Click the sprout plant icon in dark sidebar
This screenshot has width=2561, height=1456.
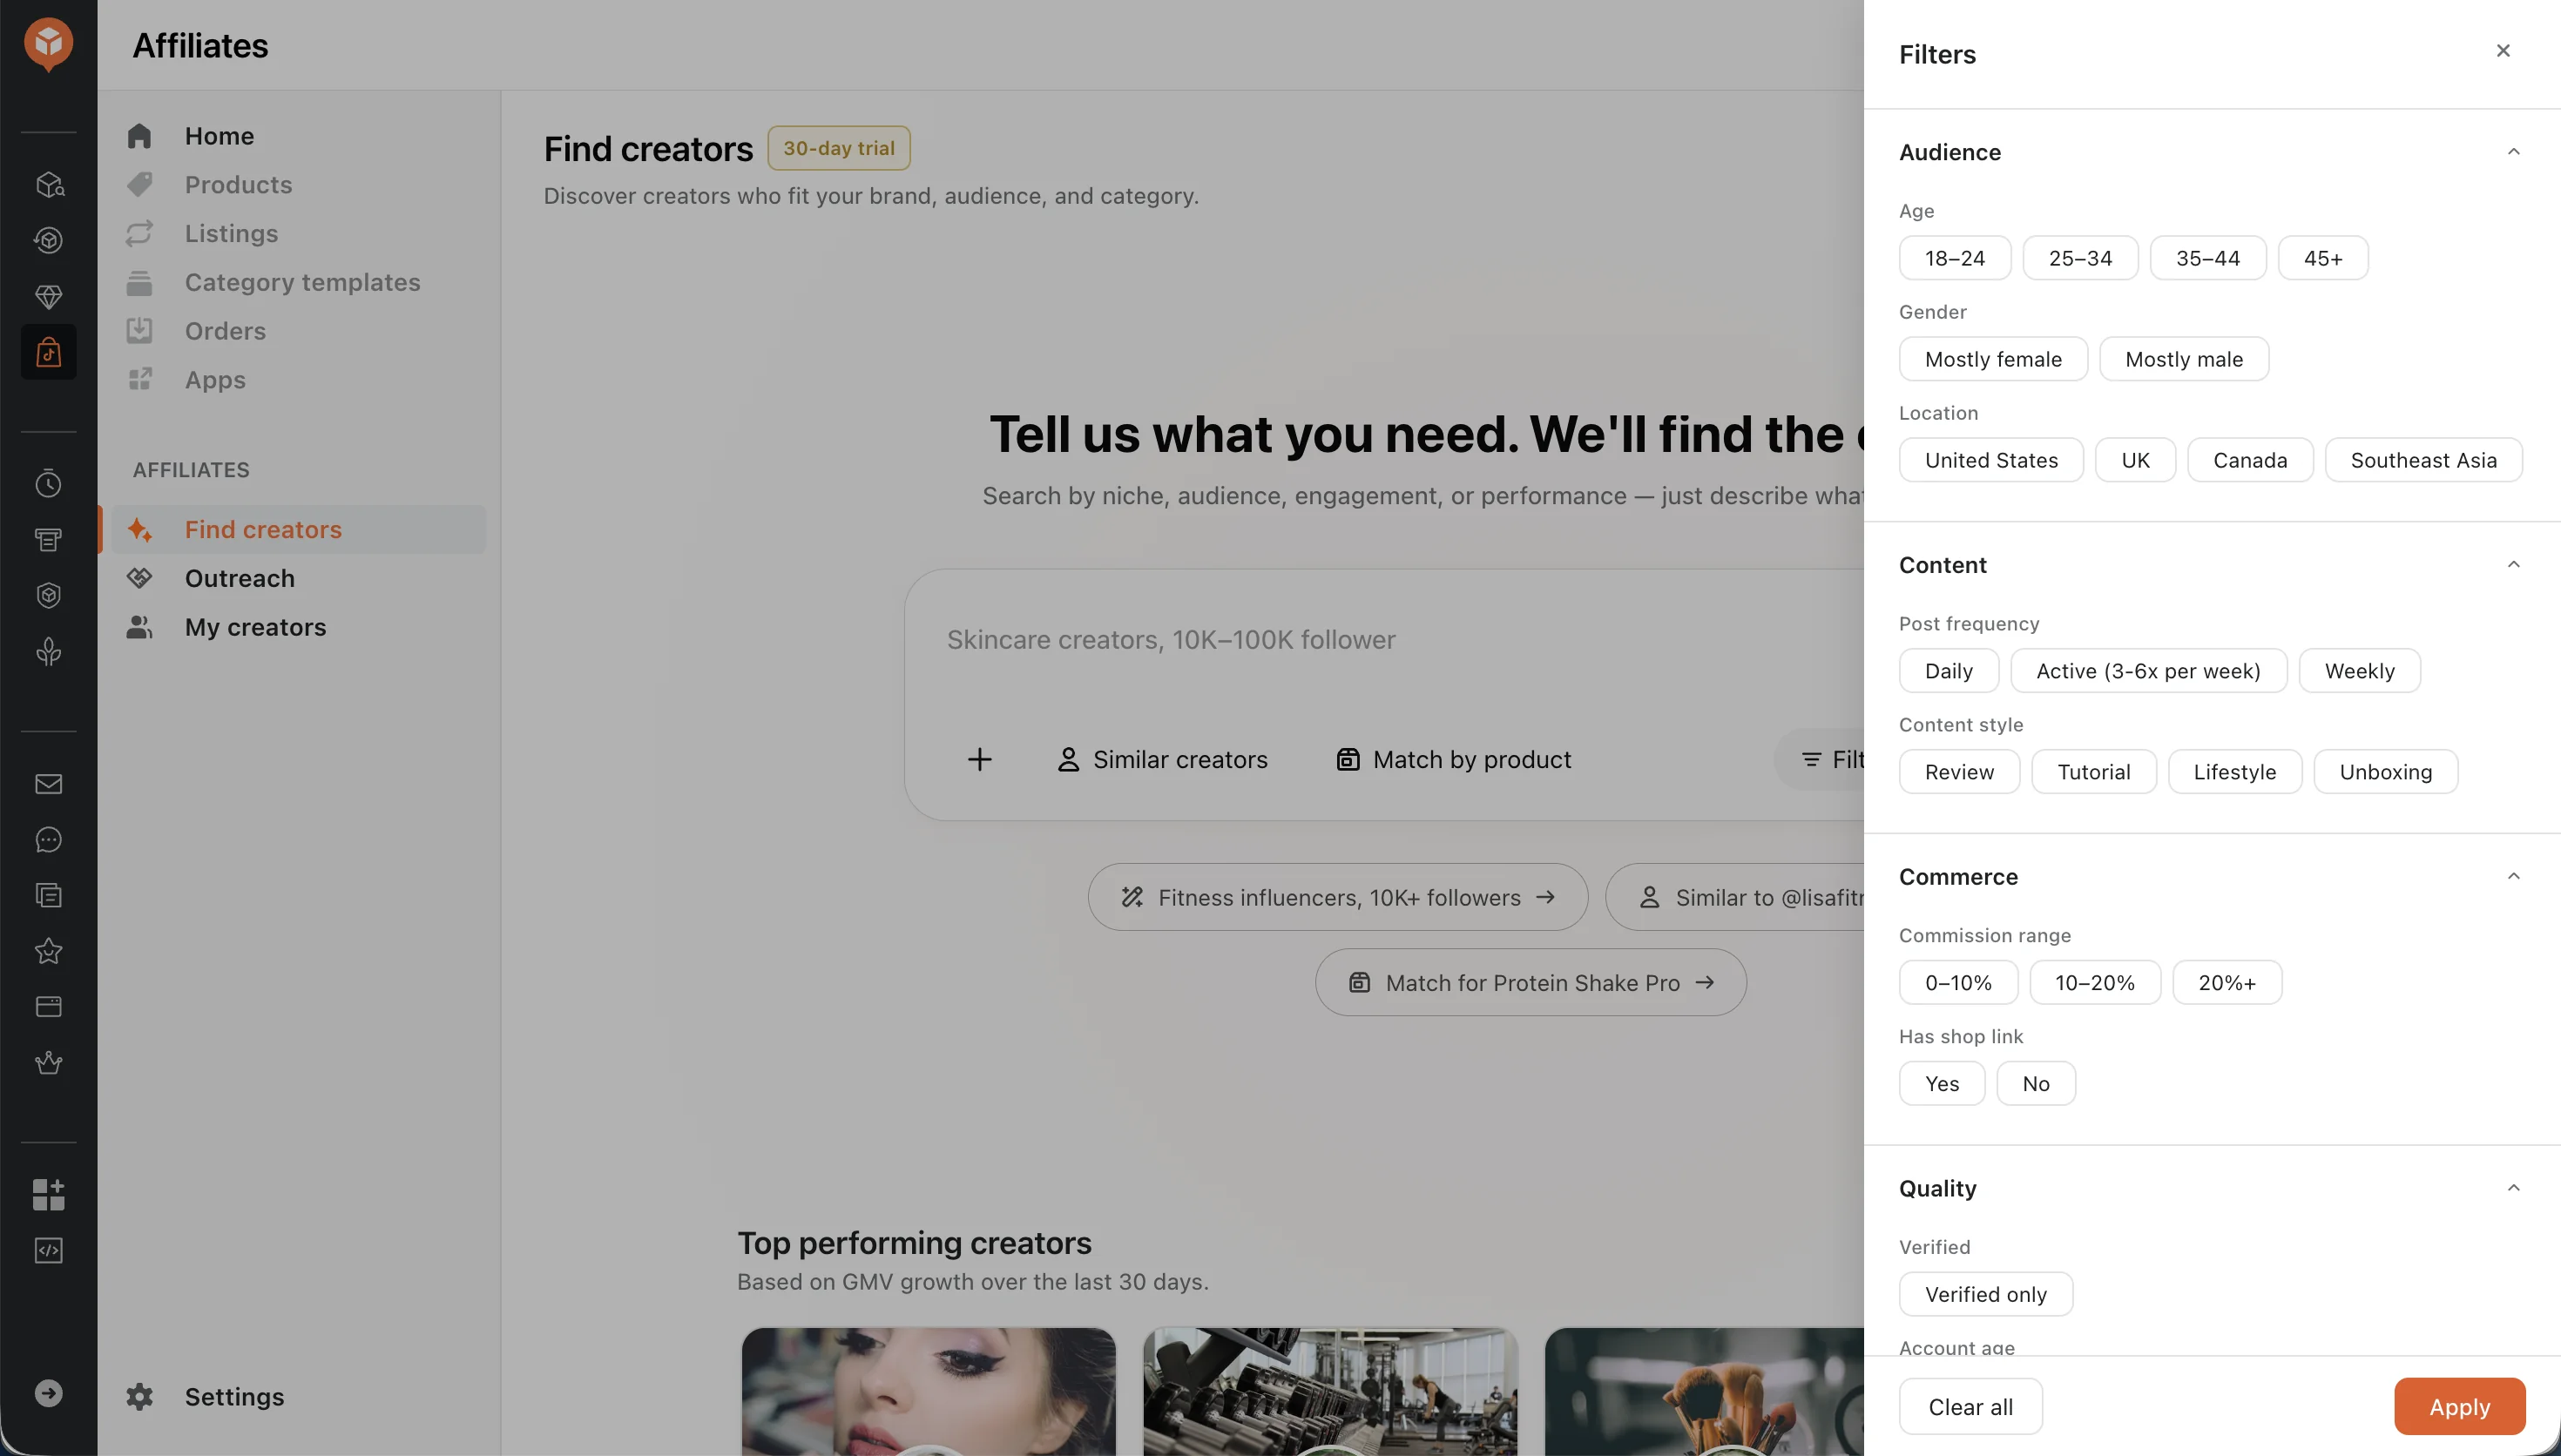(x=48, y=652)
